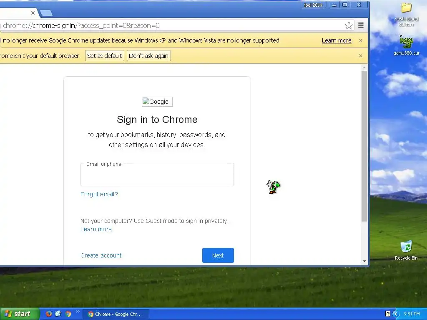Click the page scrollbar up arrow

[x=364, y=67]
